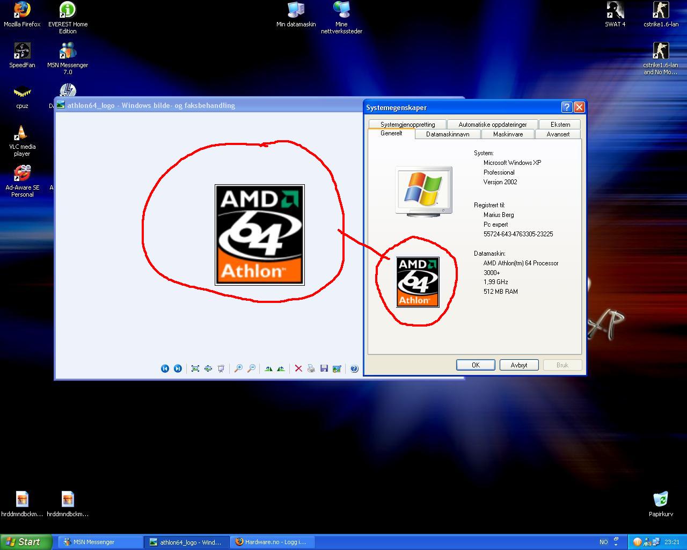The width and height of the screenshot is (687, 550).
Task: Open cstrike1.6-lan and No Mo... shortcut
Action: pyautogui.click(x=661, y=59)
